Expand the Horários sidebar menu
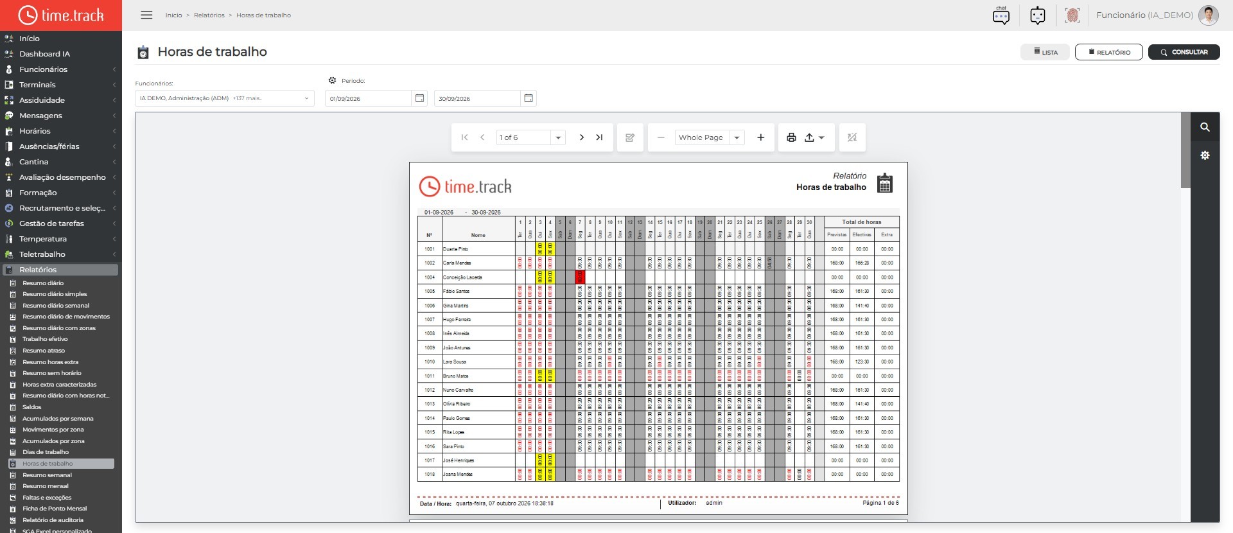 click(60, 131)
